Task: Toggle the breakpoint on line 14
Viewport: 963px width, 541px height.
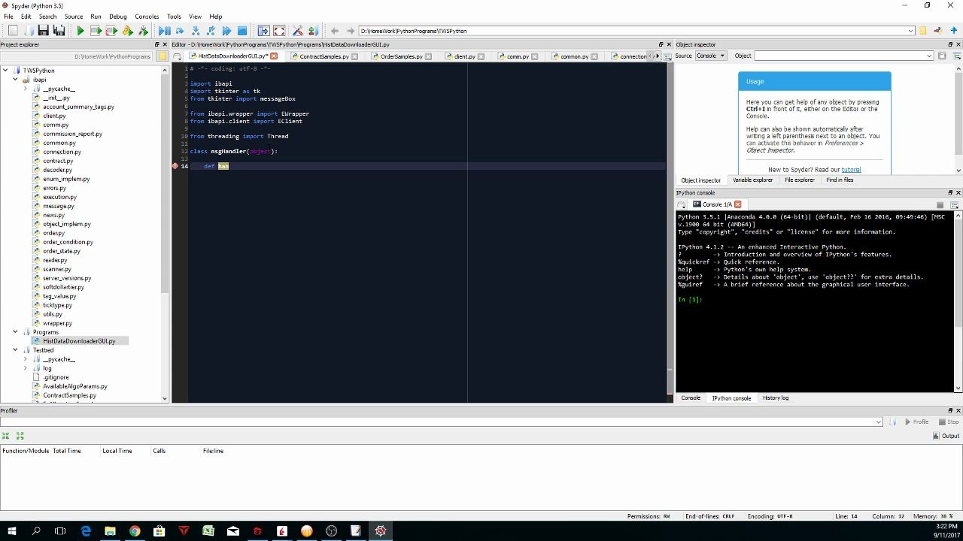Action: click(x=175, y=166)
